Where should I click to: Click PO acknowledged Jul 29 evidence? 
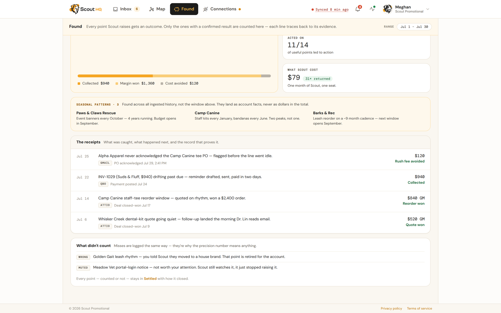pos(140,163)
